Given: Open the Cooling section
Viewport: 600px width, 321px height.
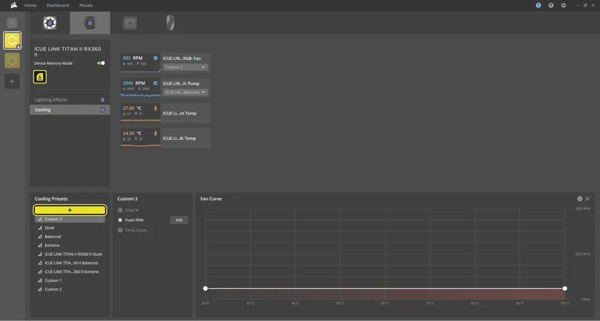Looking at the screenshot, I should point(70,110).
